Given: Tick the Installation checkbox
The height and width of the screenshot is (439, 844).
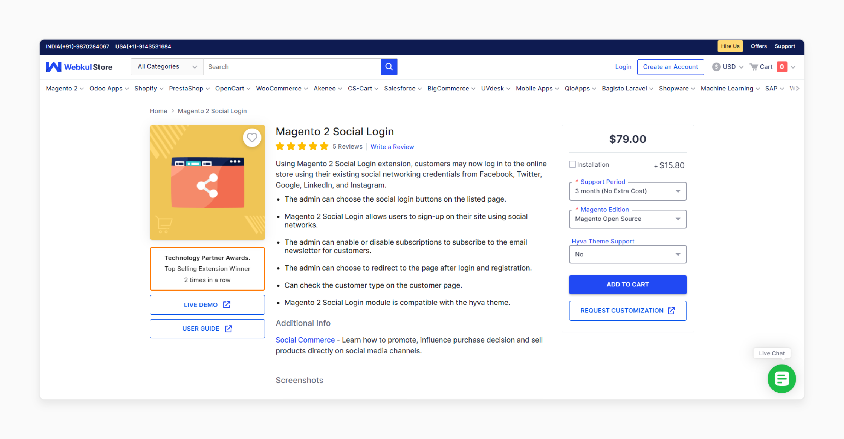Looking at the screenshot, I should pyautogui.click(x=572, y=164).
